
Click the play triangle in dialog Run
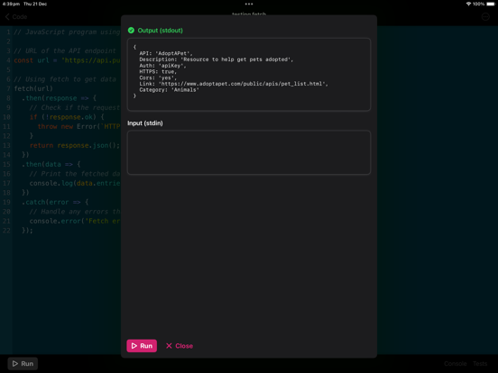point(134,346)
